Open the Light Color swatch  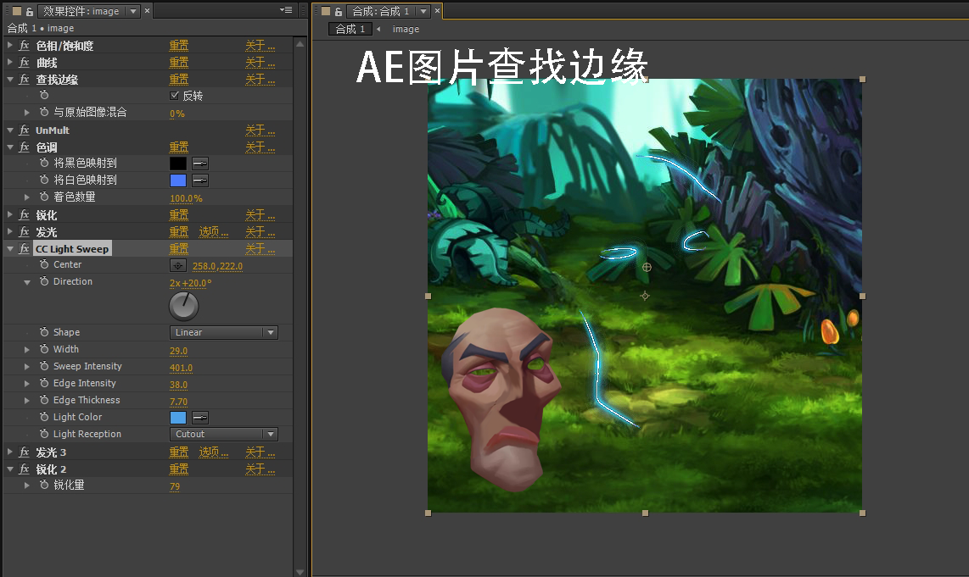click(x=178, y=418)
